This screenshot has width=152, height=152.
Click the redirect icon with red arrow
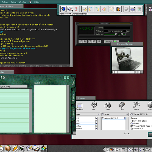[104, 9]
